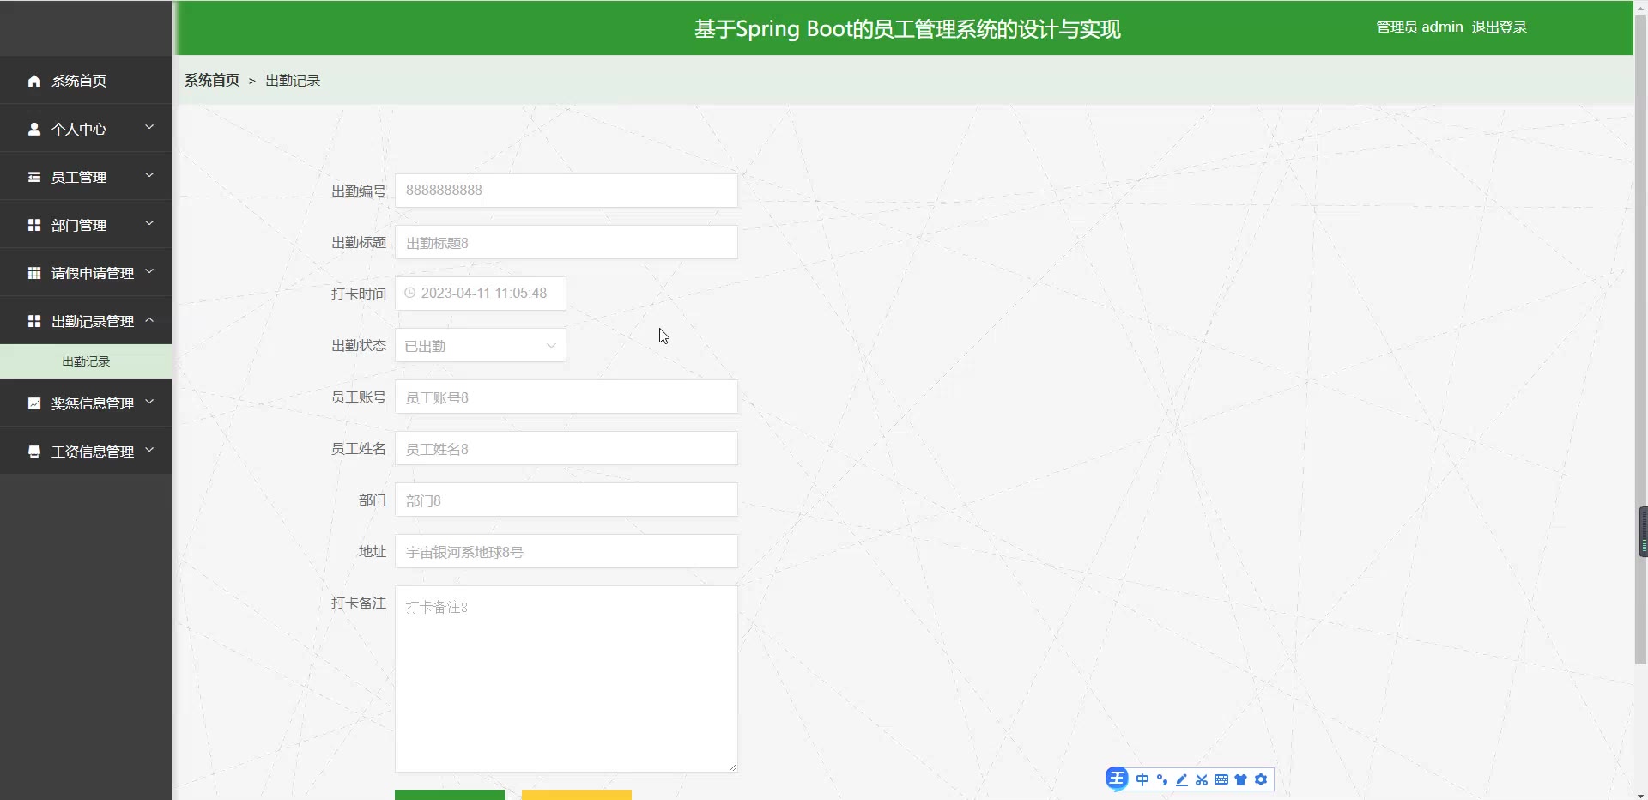The image size is (1648, 800).
Task: Expand the 员工管理 menu chevron
Action: point(149,175)
